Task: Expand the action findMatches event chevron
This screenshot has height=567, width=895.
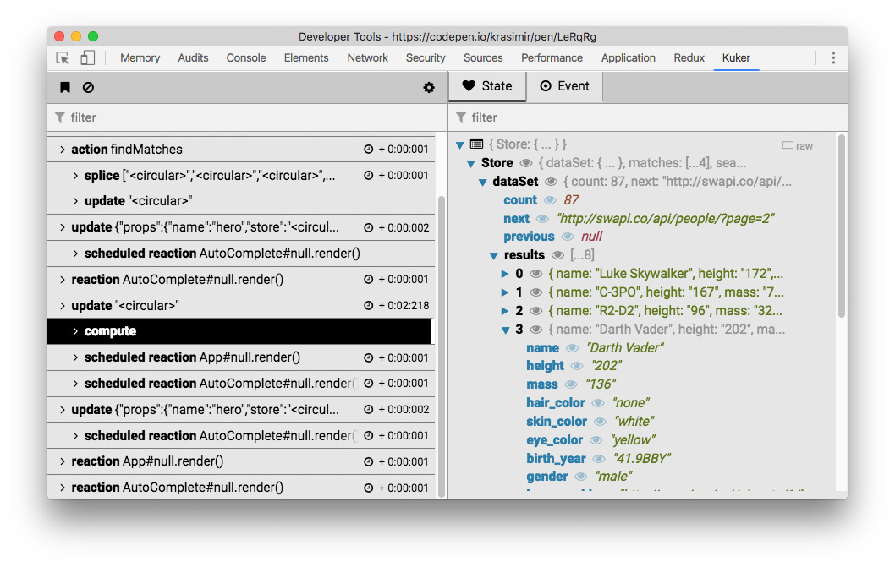Action: tap(63, 149)
